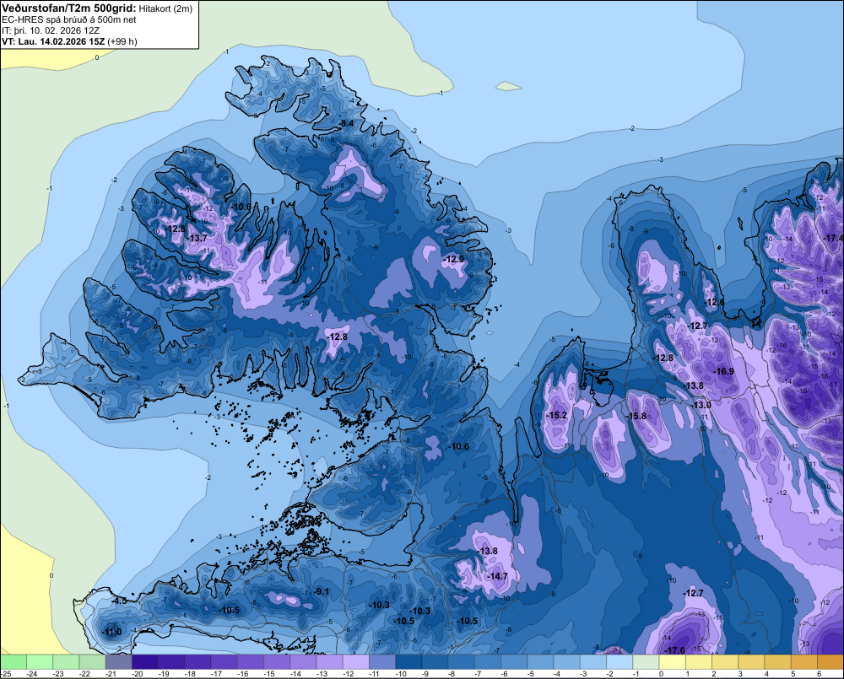
Task: Click the '-19' legend scale label
Action: coord(164,674)
